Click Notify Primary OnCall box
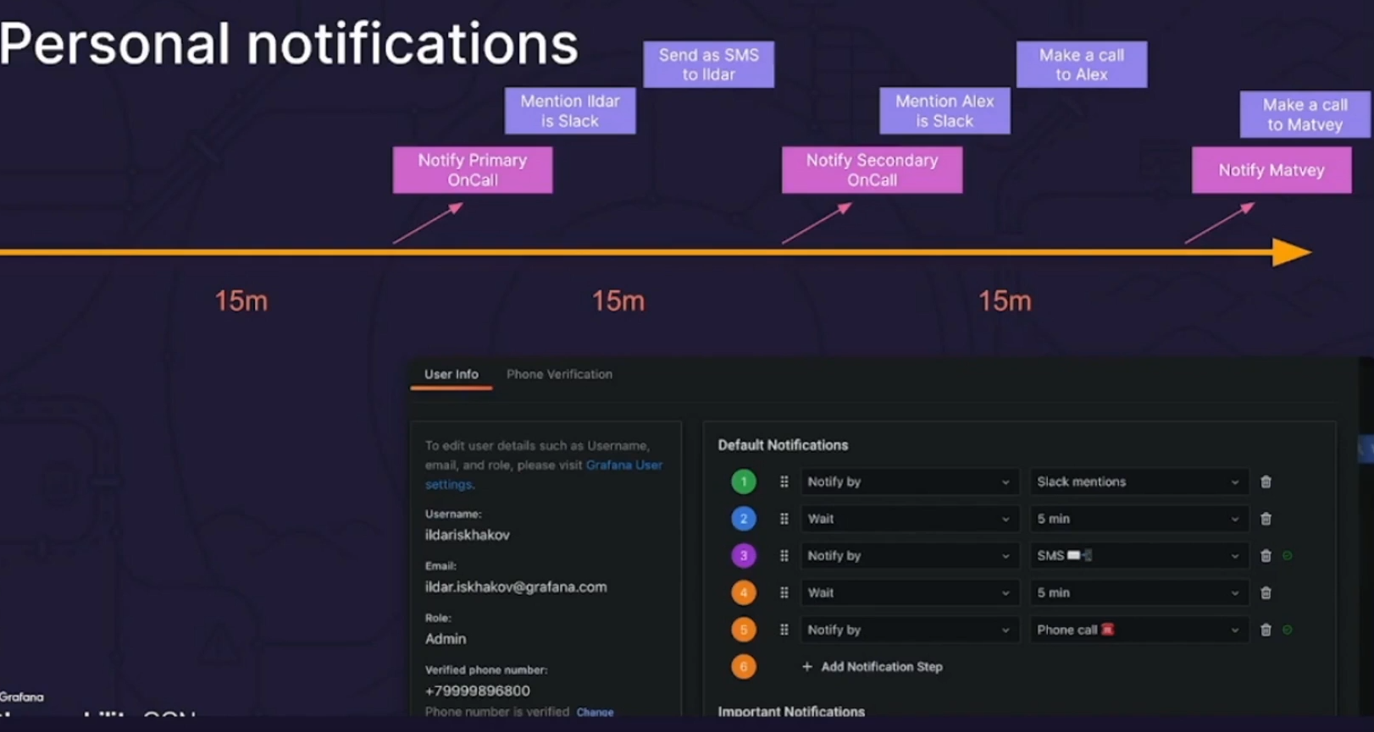Viewport: 1374px width, 732px height. tap(473, 170)
